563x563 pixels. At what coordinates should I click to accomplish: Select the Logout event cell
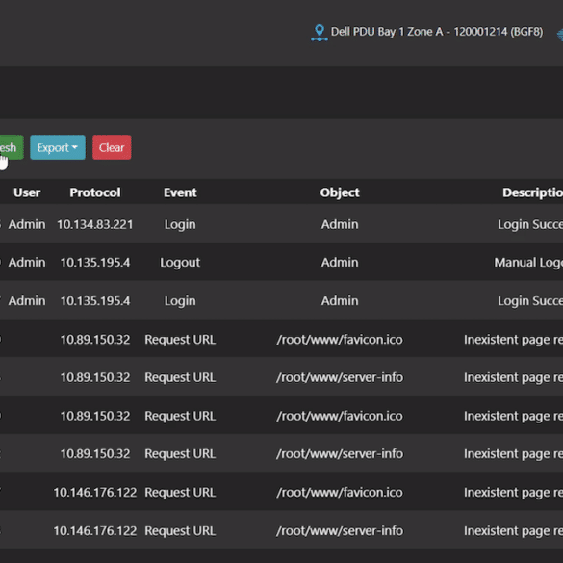[x=180, y=263]
